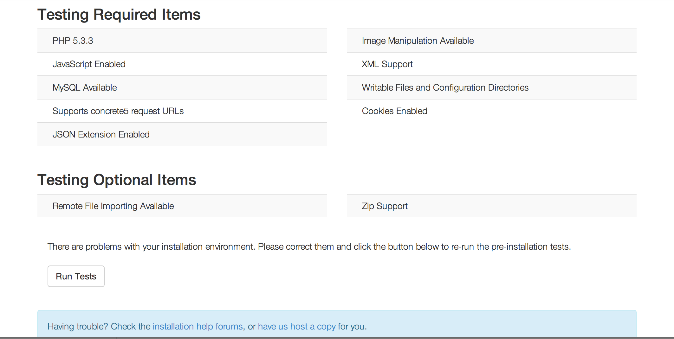Click the Testing Optional Items heading
Image resolution: width=674 pixels, height=339 pixels.
point(117,180)
